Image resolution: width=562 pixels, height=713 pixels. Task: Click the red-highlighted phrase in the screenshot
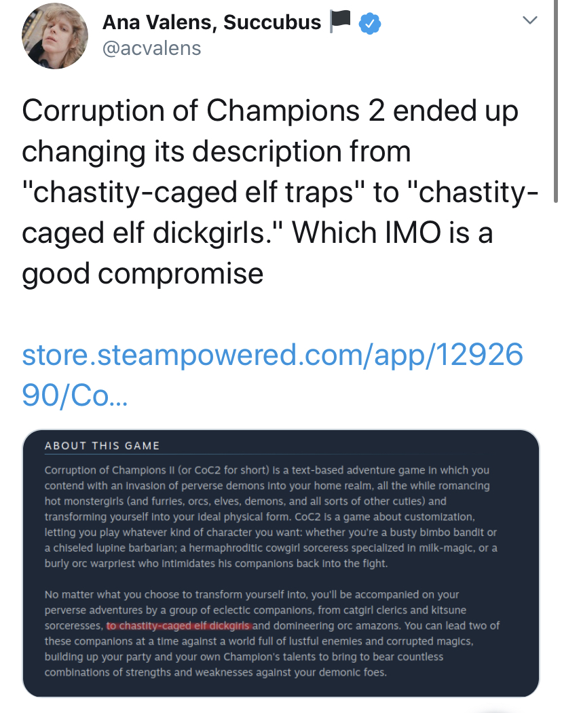[179, 625]
